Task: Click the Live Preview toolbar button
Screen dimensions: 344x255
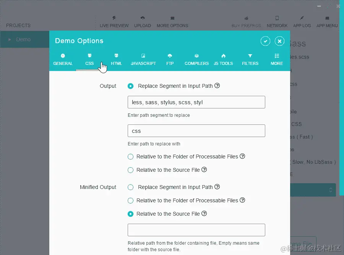Action: click(114, 22)
